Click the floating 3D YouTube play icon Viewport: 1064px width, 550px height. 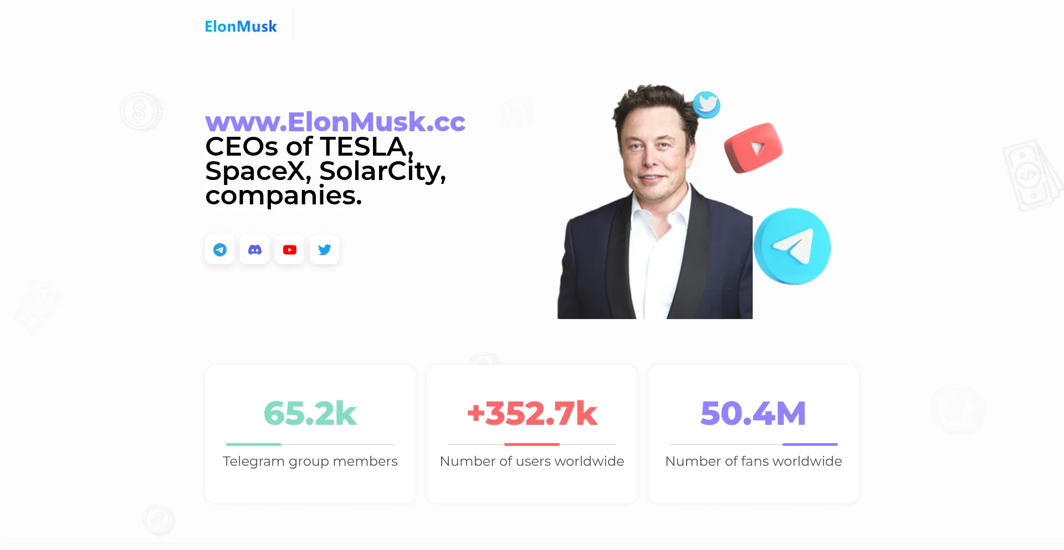pyautogui.click(x=753, y=148)
